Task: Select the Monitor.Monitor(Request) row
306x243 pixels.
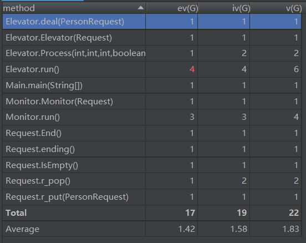Action: (152, 102)
